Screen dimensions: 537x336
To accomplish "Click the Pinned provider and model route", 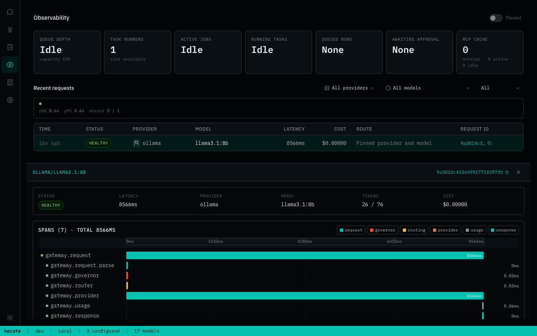I will [x=394, y=143].
